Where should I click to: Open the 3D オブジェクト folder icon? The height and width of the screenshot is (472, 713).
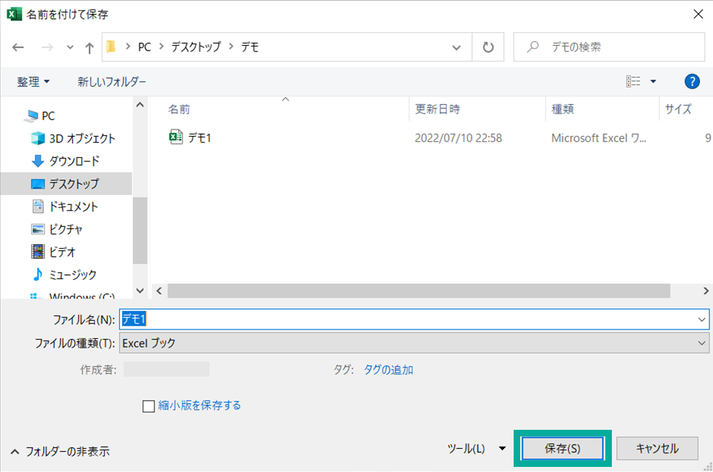pyautogui.click(x=39, y=138)
